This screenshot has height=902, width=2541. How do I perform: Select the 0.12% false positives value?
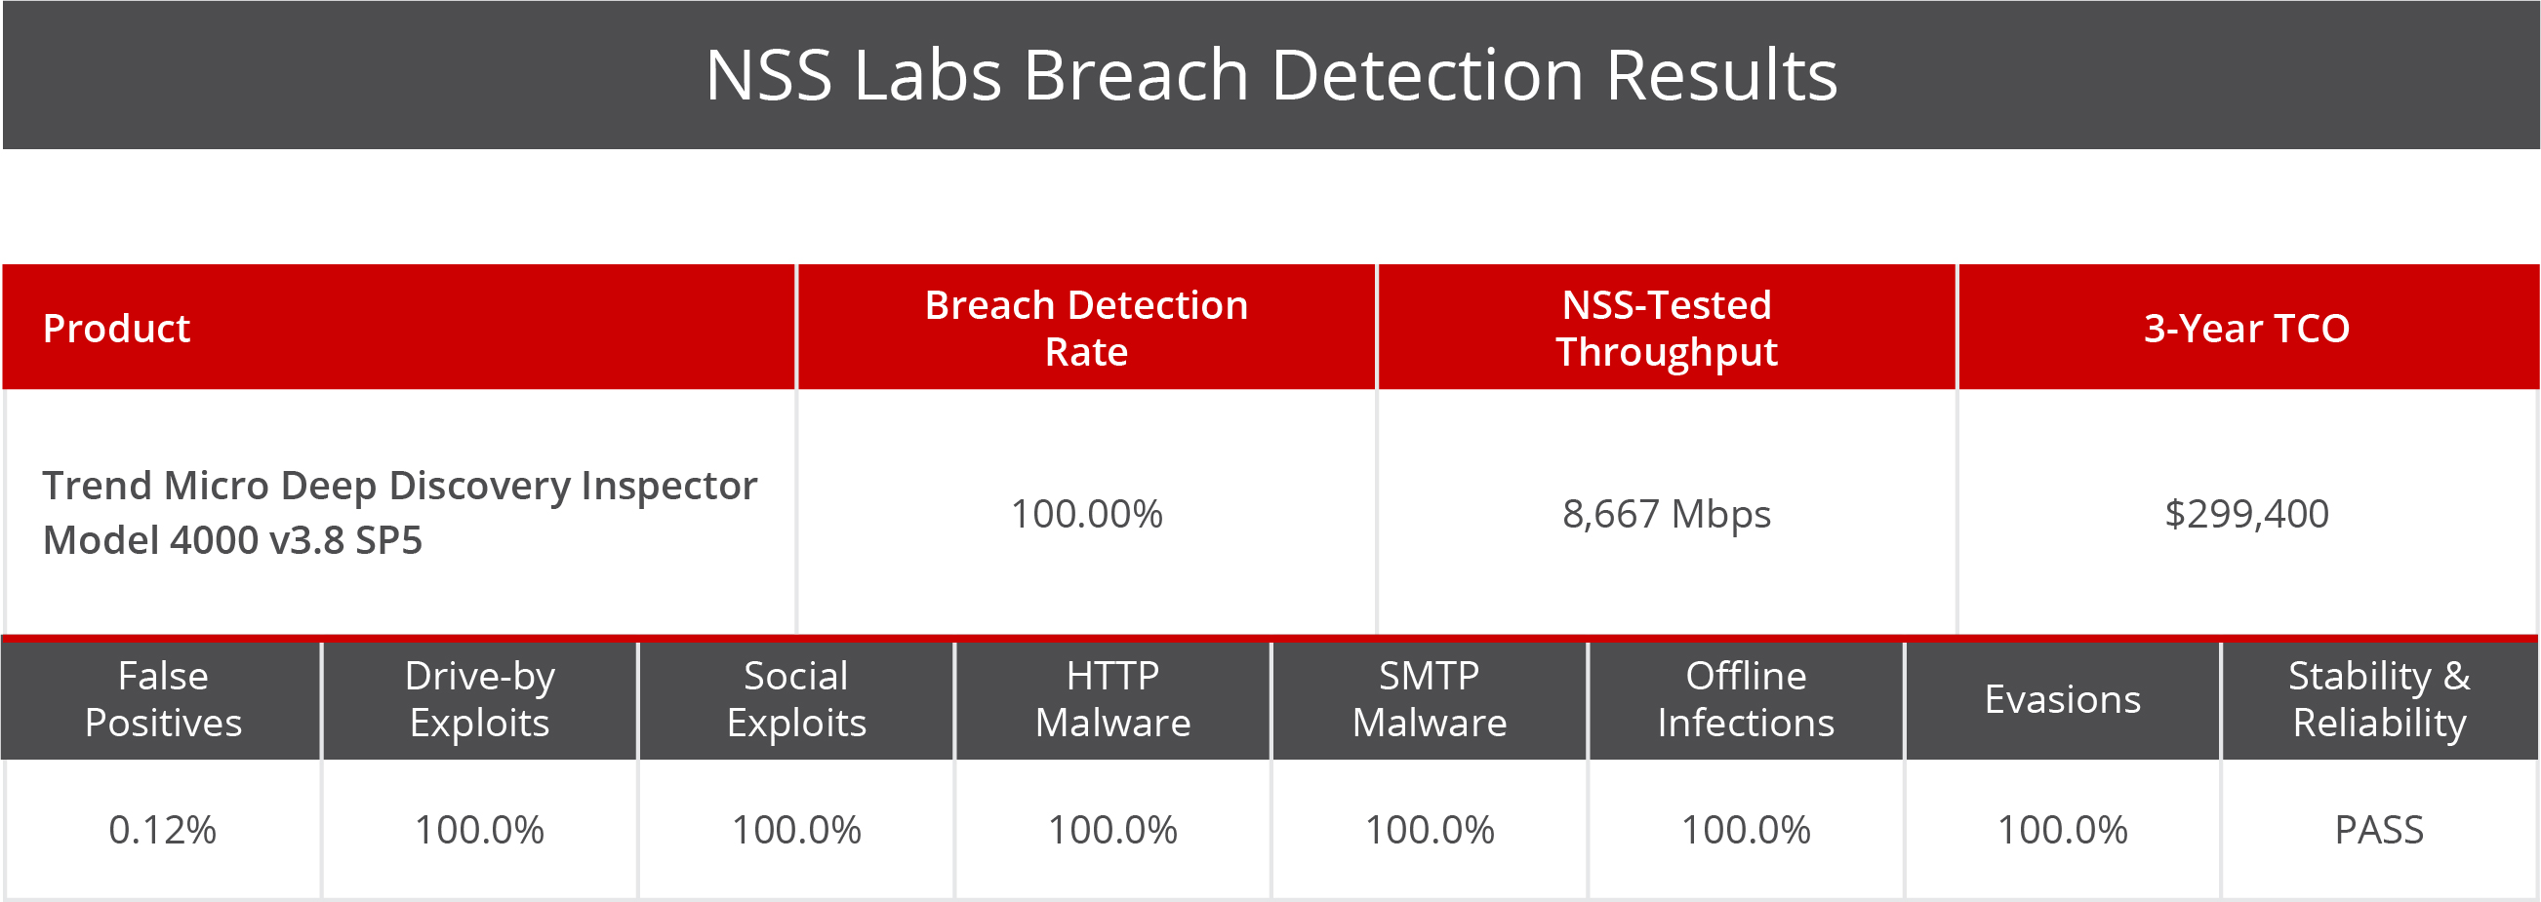click(x=163, y=830)
